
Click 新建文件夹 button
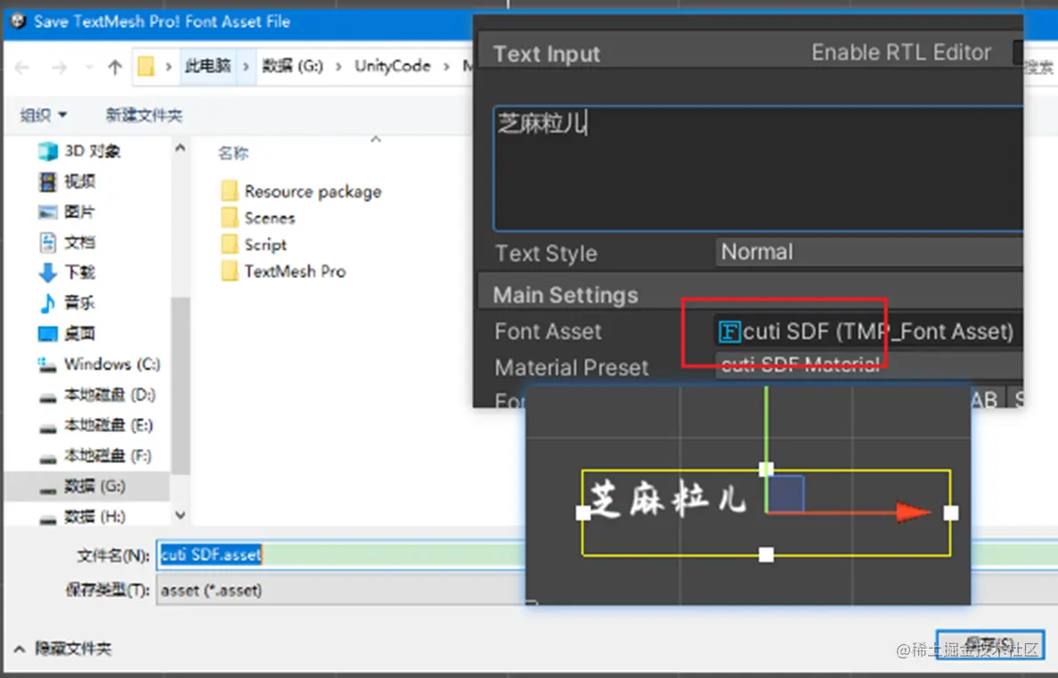(x=143, y=116)
